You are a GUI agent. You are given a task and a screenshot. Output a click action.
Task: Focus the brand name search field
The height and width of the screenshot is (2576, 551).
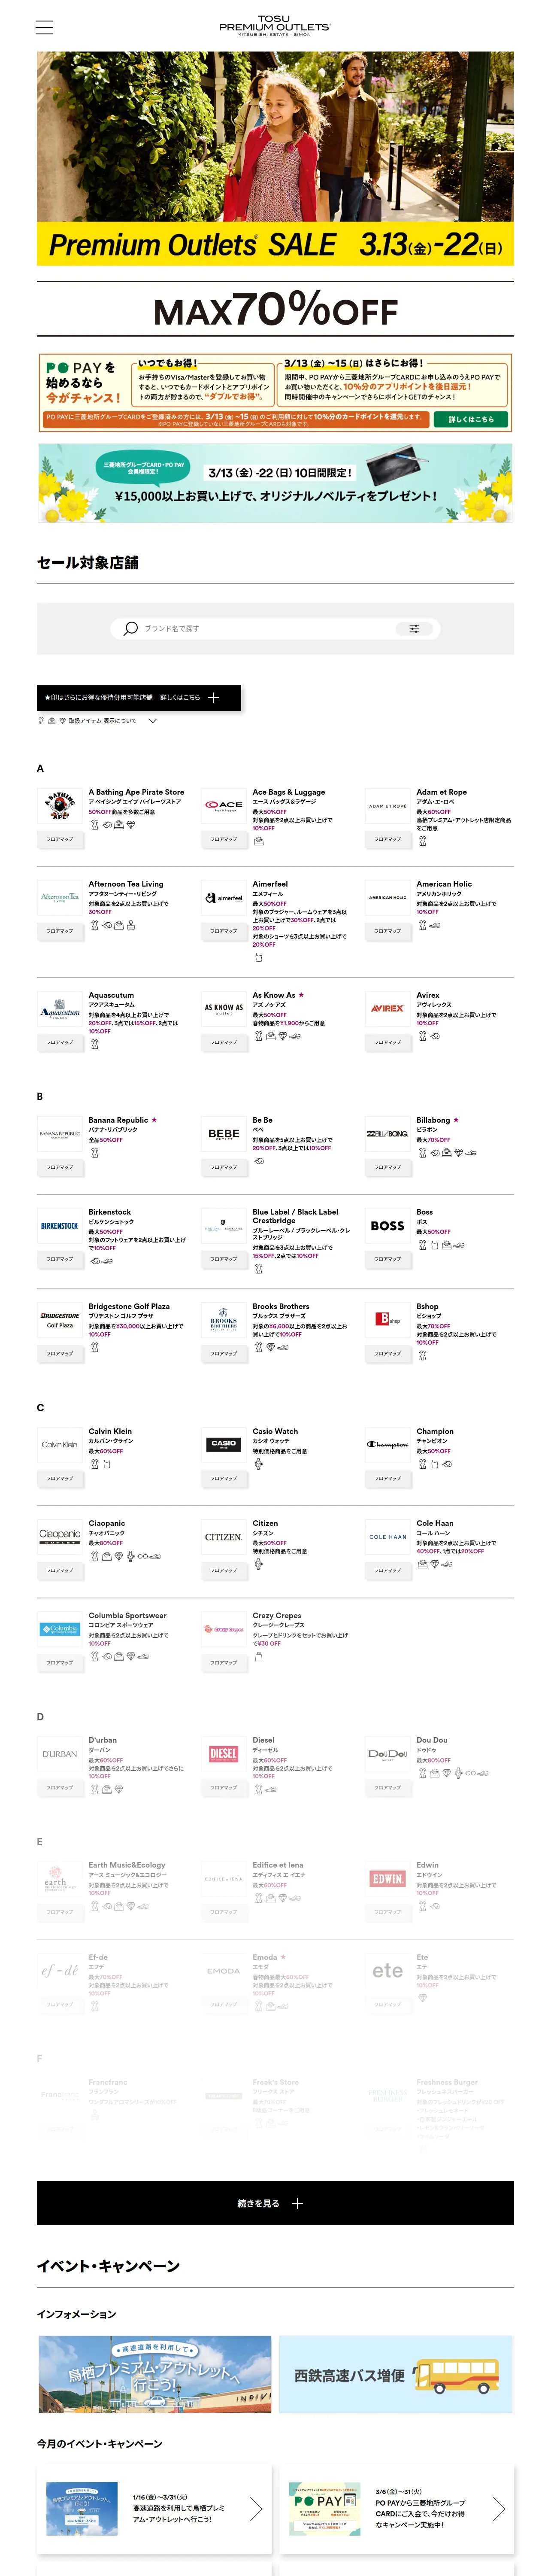point(265,628)
